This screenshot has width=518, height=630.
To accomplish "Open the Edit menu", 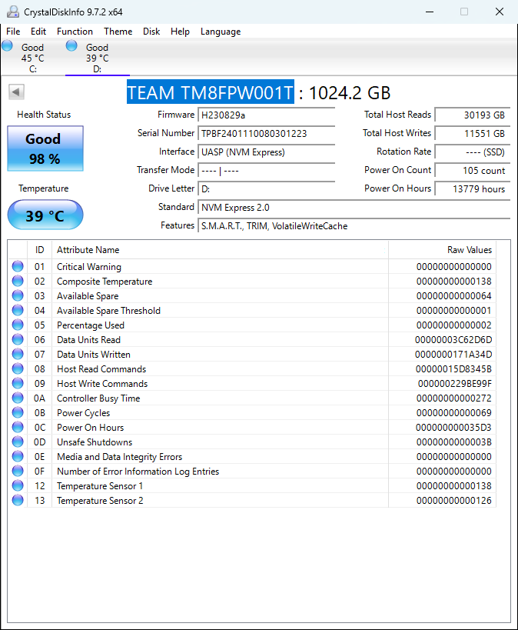I will 38,32.
